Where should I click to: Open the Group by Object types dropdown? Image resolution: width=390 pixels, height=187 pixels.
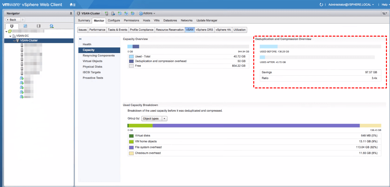[x=154, y=118]
